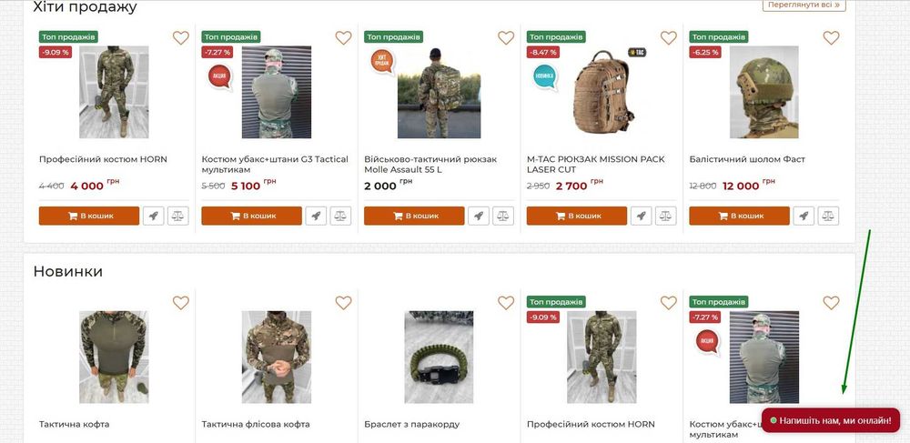Open Браслет з паракорду product photo
The image size is (910, 443).
click(439, 357)
